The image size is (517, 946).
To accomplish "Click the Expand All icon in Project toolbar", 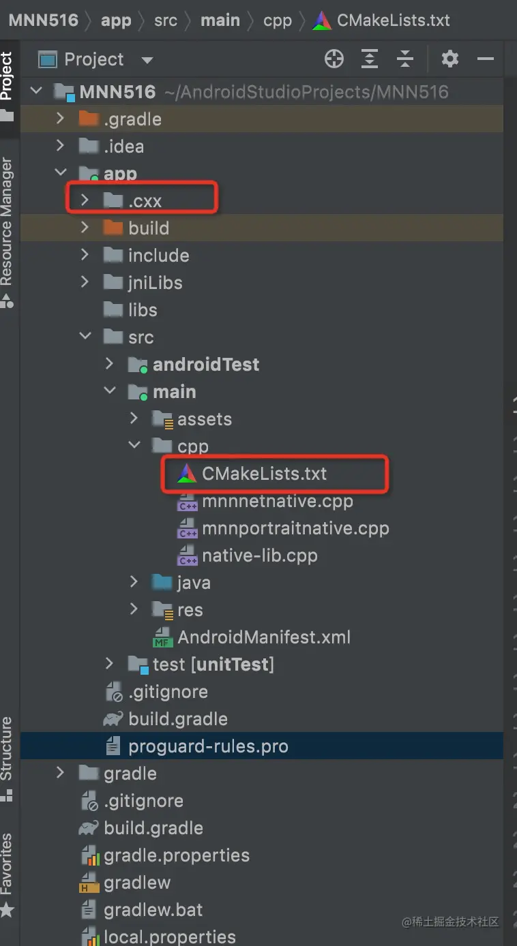I will 369,59.
